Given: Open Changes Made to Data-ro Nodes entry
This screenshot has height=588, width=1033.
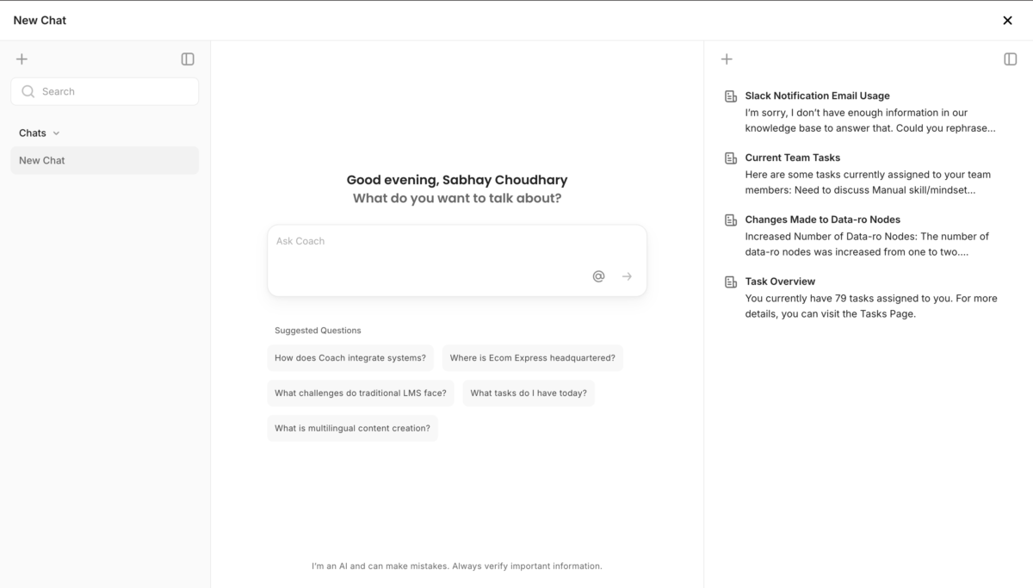Looking at the screenshot, I should point(822,220).
